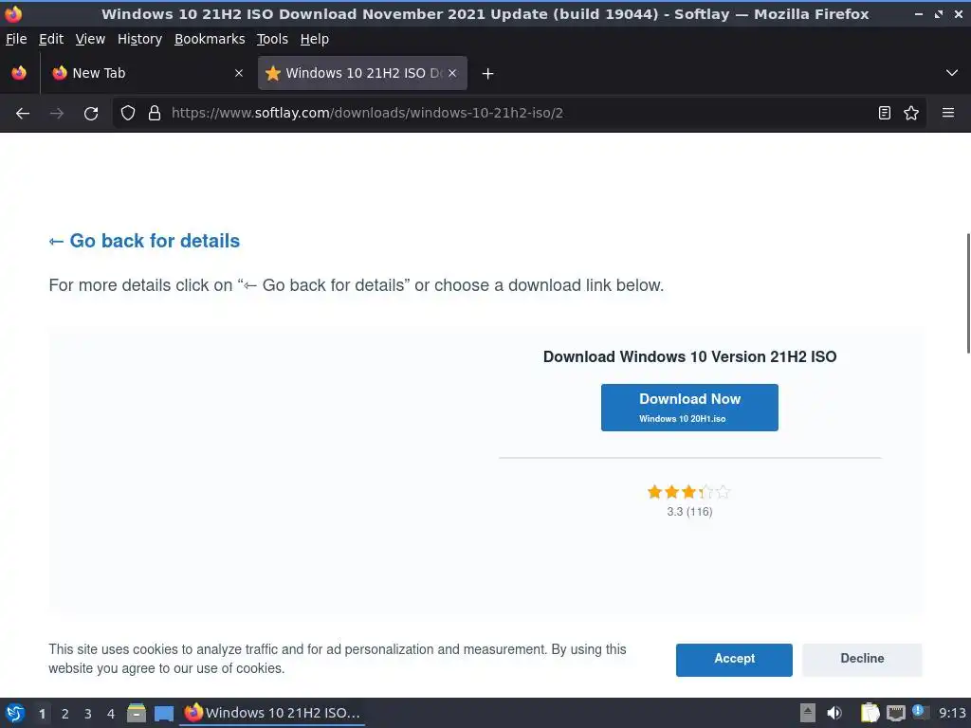
Task: Accept the cookies notice
Action: pos(734,660)
